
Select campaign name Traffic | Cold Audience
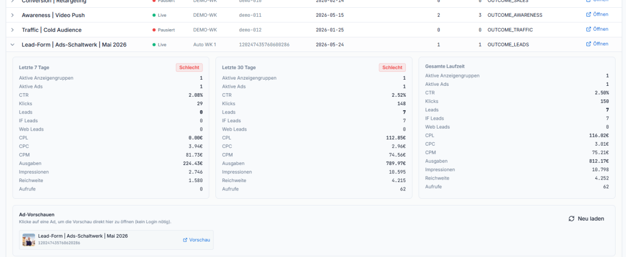pyautogui.click(x=52, y=30)
